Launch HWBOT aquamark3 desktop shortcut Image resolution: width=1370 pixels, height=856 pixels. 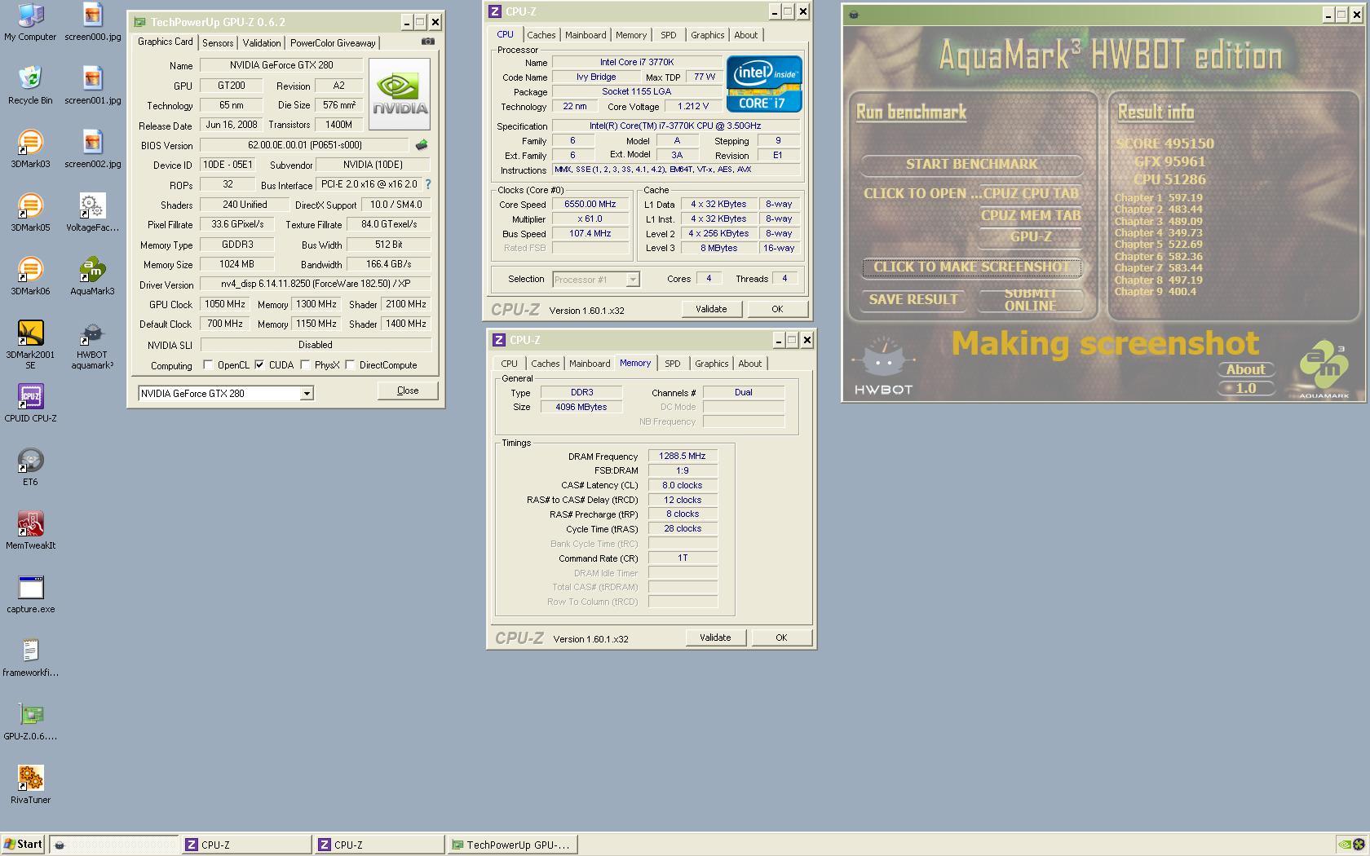92,345
